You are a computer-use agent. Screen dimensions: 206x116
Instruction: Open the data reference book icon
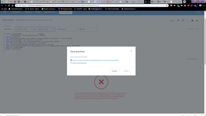(x=192, y=21)
